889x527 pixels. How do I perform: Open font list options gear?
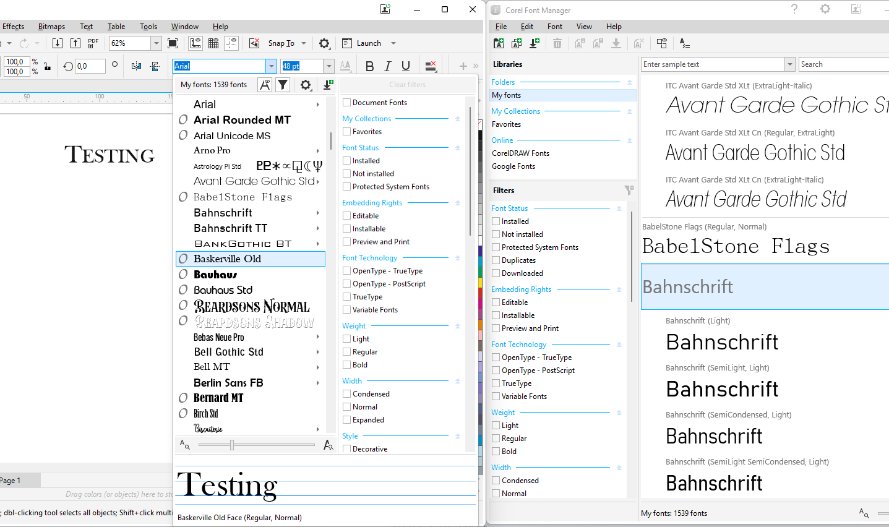pyautogui.click(x=306, y=85)
